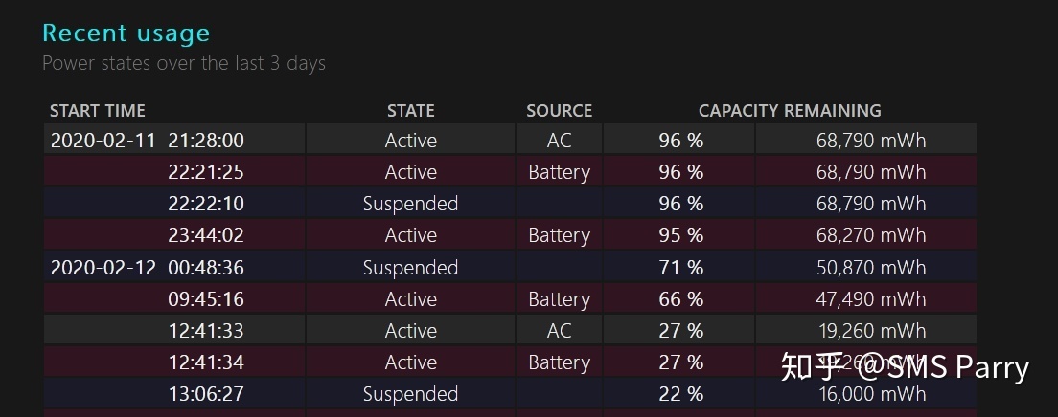Select the 2020-02-11 21:28:00 start time cell
Viewport: 1058px width, 417px height.
[x=147, y=141]
